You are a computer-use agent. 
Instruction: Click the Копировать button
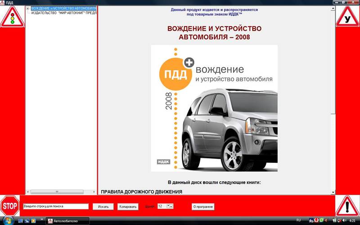[x=128, y=207]
